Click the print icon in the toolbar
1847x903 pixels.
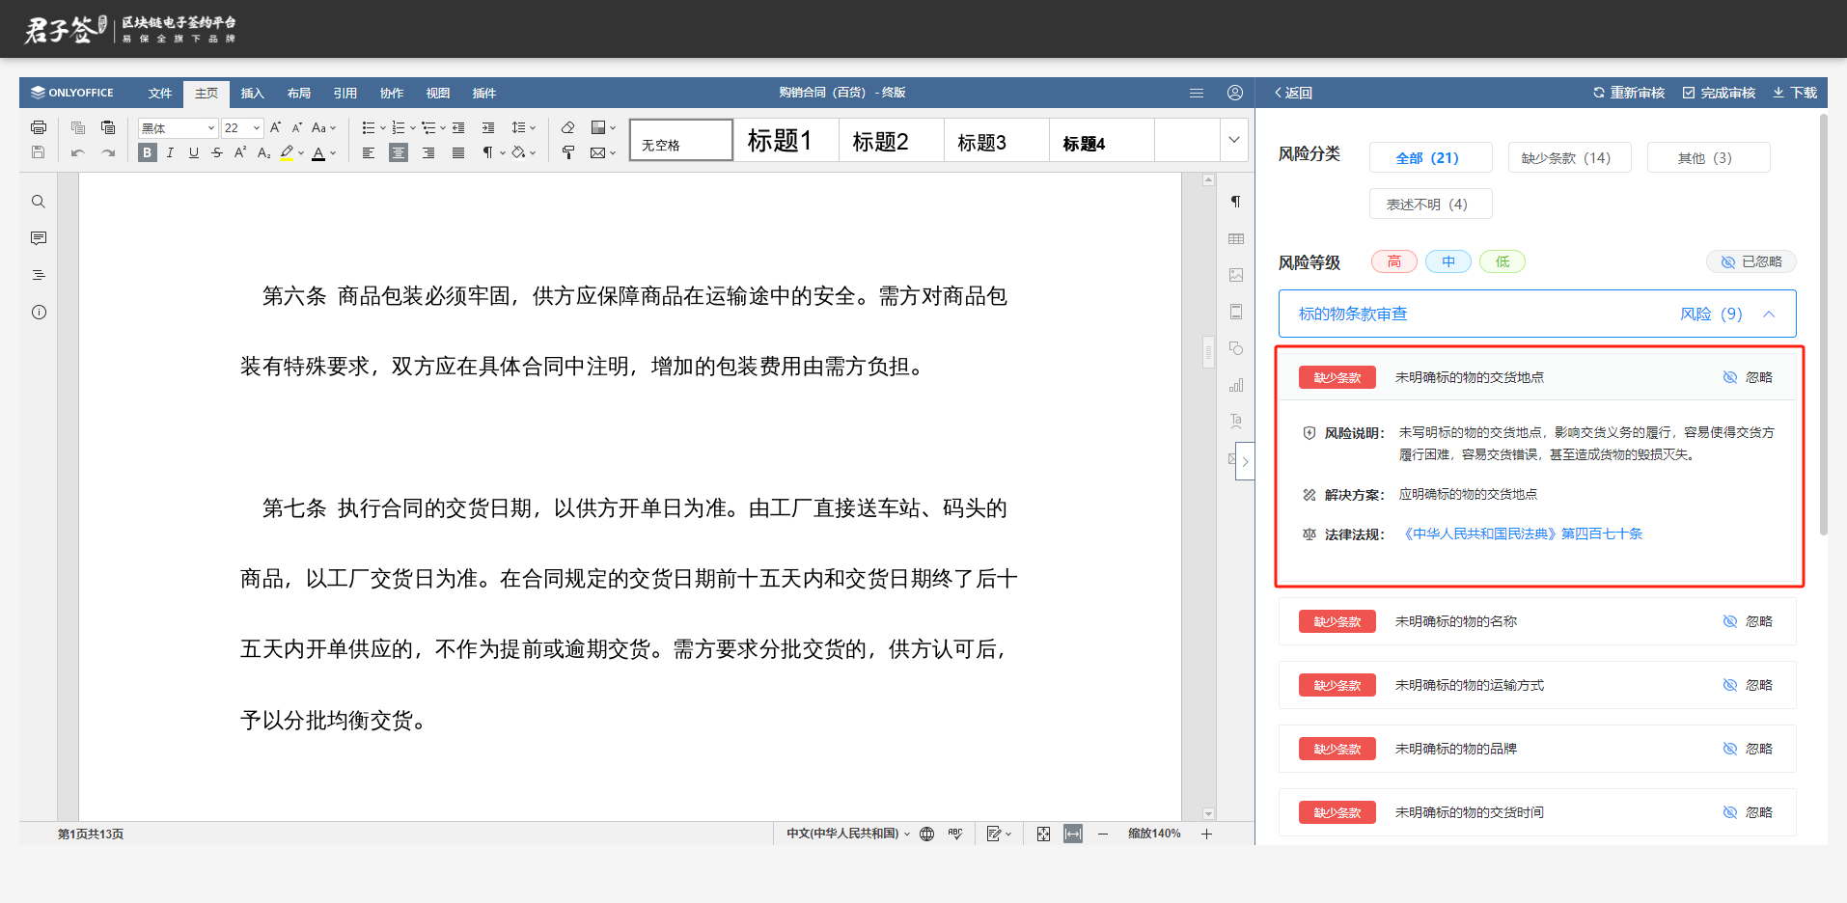(39, 127)
